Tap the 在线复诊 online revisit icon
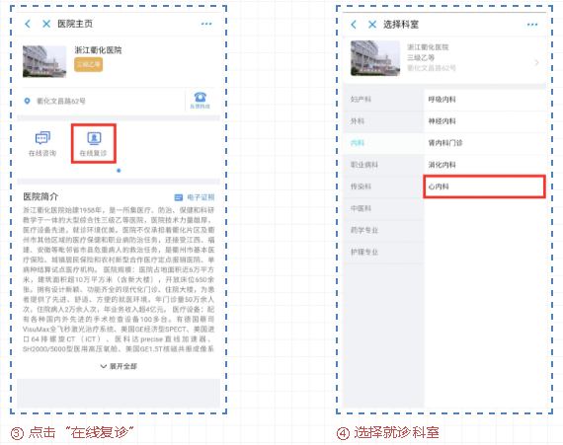The width and height of the screenshot is (563, 445). 94,144
